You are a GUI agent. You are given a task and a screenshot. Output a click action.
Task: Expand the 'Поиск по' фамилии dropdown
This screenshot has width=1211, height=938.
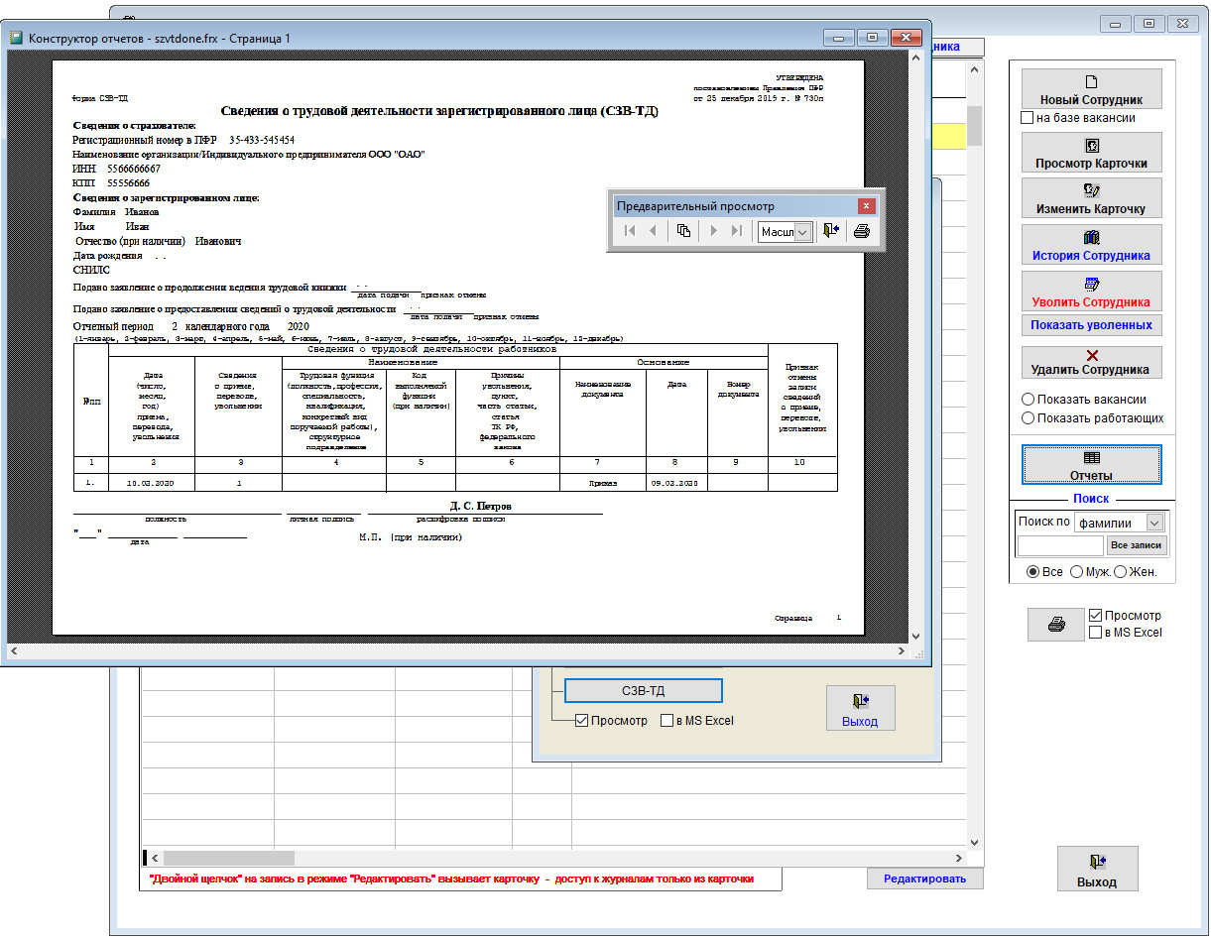[1153, 523]
